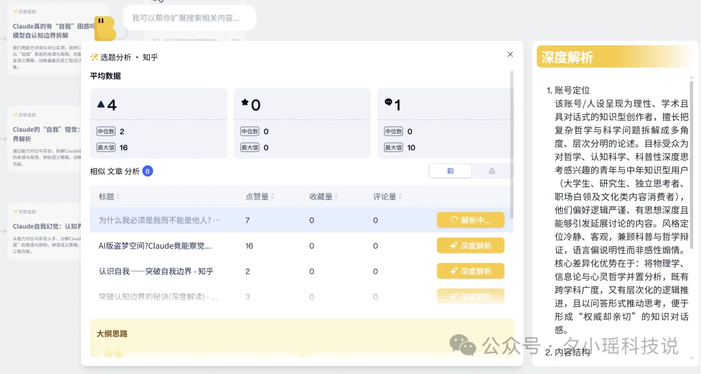Click the blue badge showing 8 analyzed articles
701x374 pixels.
(147, 171)
